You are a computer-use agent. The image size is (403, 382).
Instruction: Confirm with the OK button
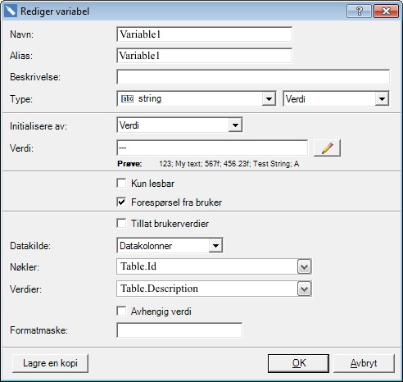pos(298,363)
